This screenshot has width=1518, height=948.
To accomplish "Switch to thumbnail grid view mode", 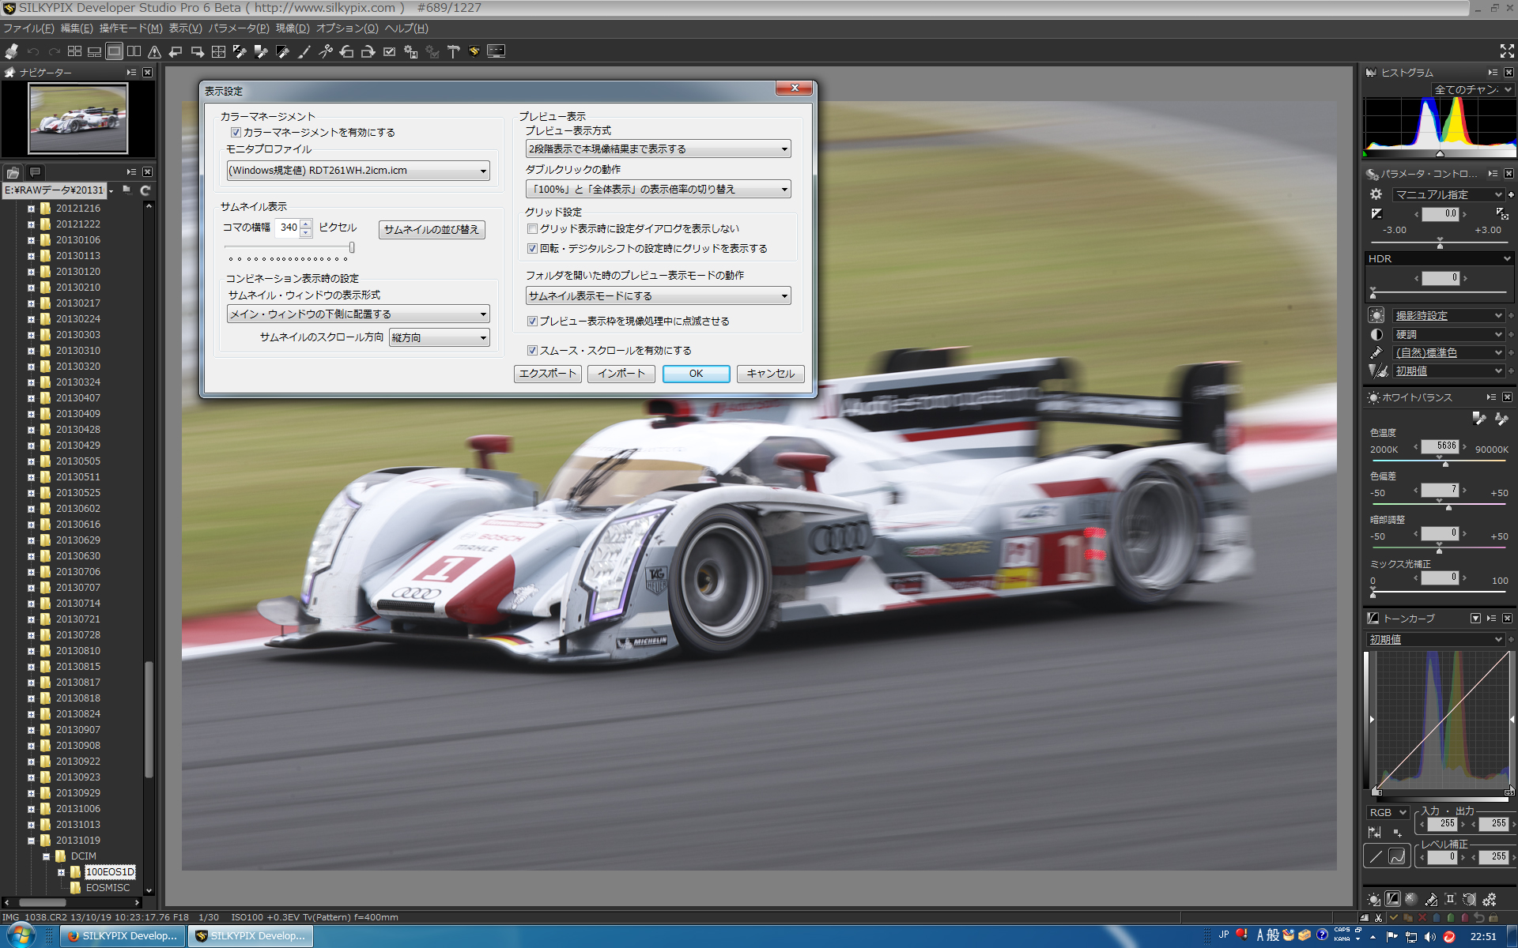I will coord(74,51).
